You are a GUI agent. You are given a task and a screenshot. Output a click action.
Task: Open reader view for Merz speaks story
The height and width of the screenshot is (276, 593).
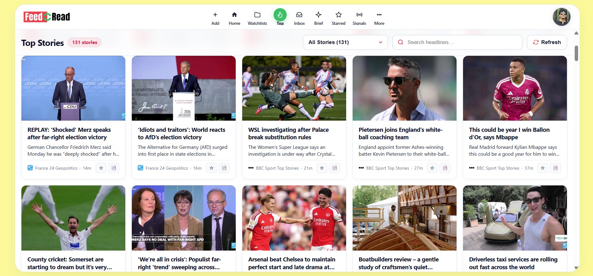point(114,168)
